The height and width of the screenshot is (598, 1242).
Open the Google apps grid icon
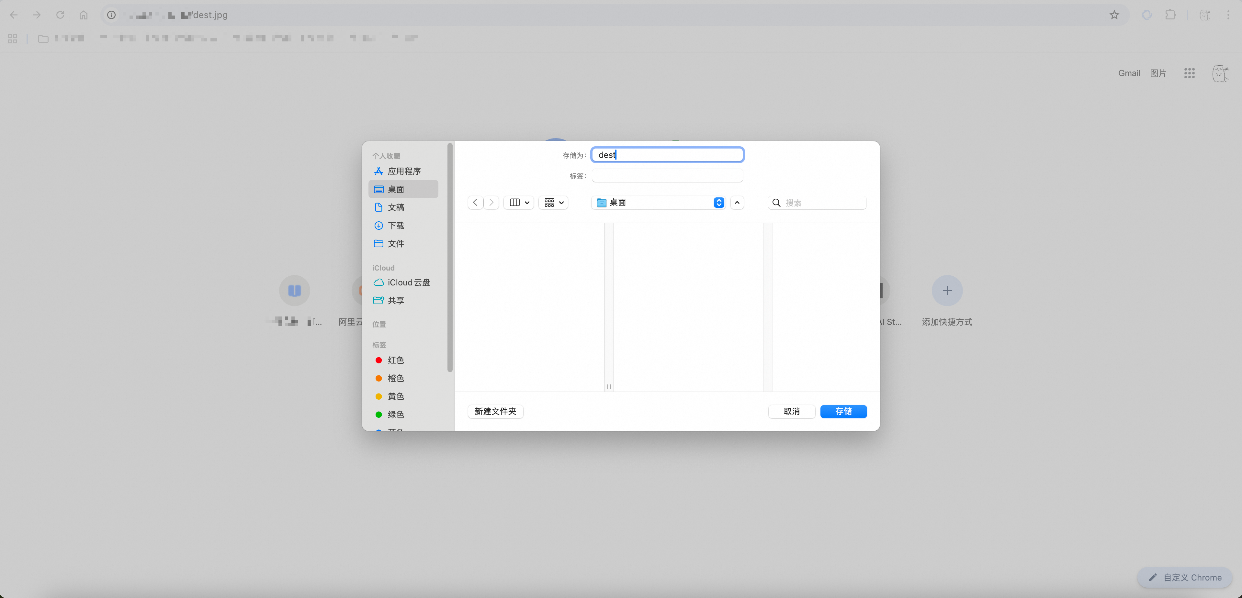point(1189,73)
